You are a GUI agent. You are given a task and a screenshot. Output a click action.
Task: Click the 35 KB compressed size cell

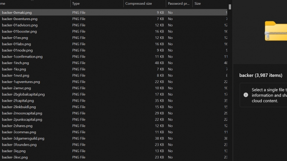pyautogui.click(x=159, y=101)
